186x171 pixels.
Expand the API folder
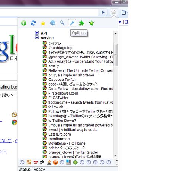[37, 33]
